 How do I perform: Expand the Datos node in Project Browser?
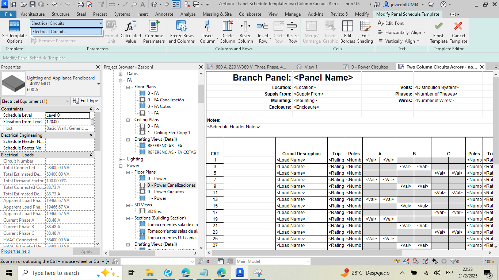[121, 74]
